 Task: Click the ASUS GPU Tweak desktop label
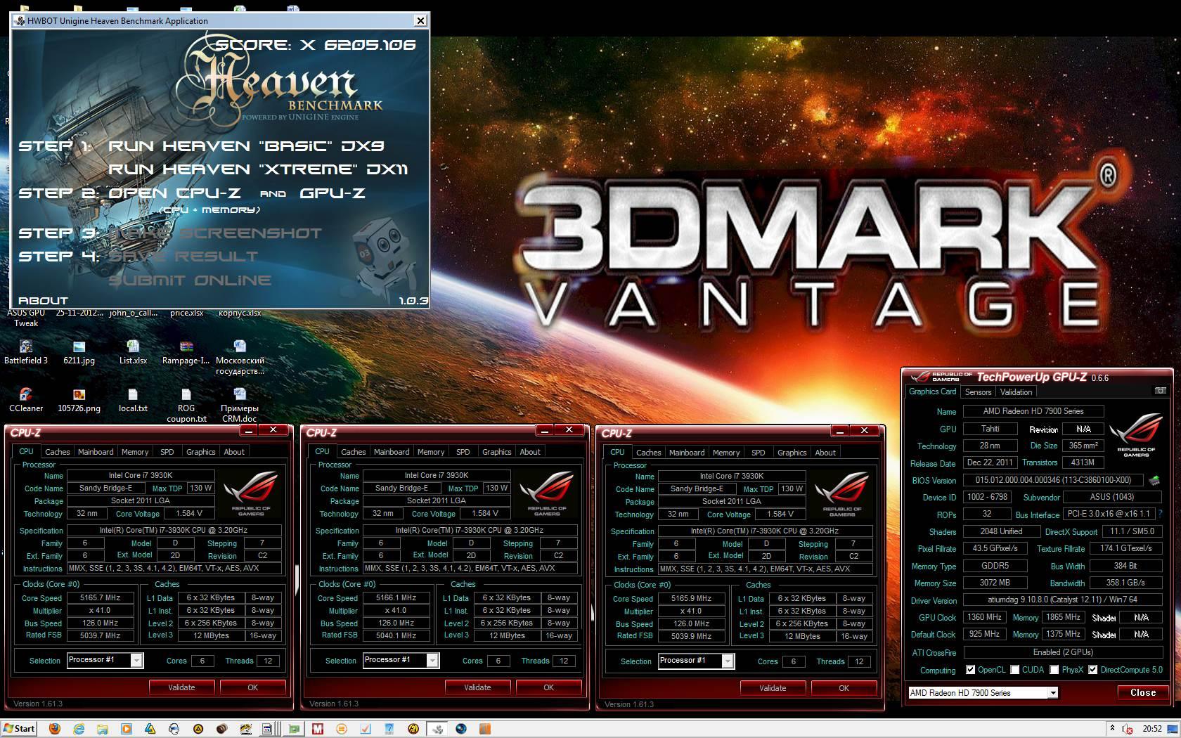click(26, 318)
